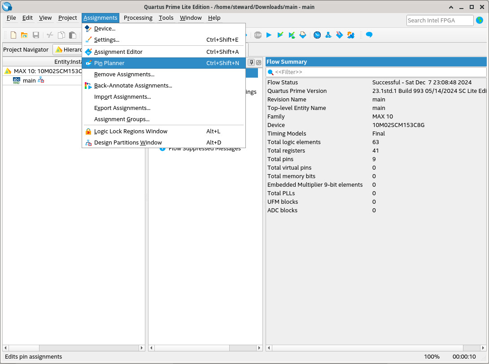489x364 pixels.
Task: Select Remove Assignments... entry
Action: tap(164, 74)
